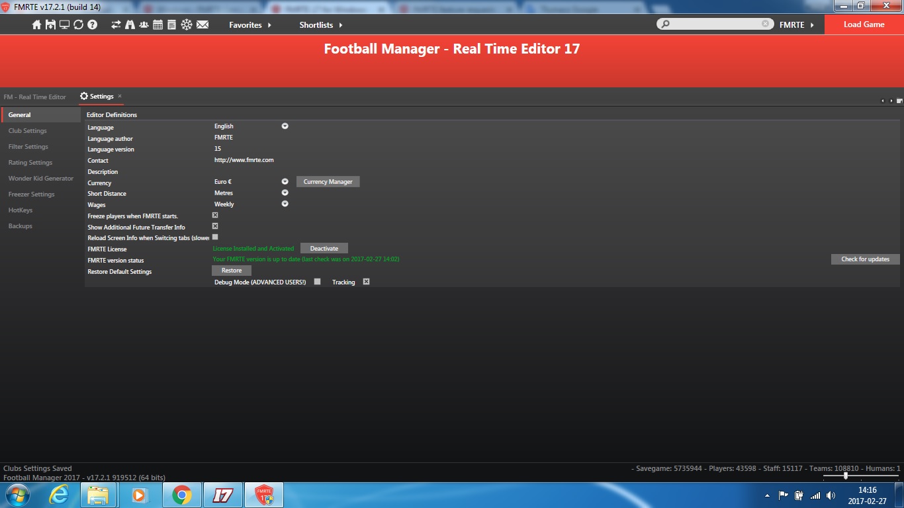This screenshot has width=904, height=508.
Task: Open Wonder Kid Generator section
Action: point(41,179)
